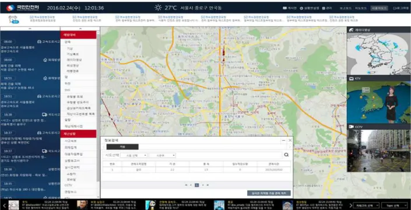Click the fire icon on 08:00 화재발생
The image size is (411, 210).
[x=45, y=60]
